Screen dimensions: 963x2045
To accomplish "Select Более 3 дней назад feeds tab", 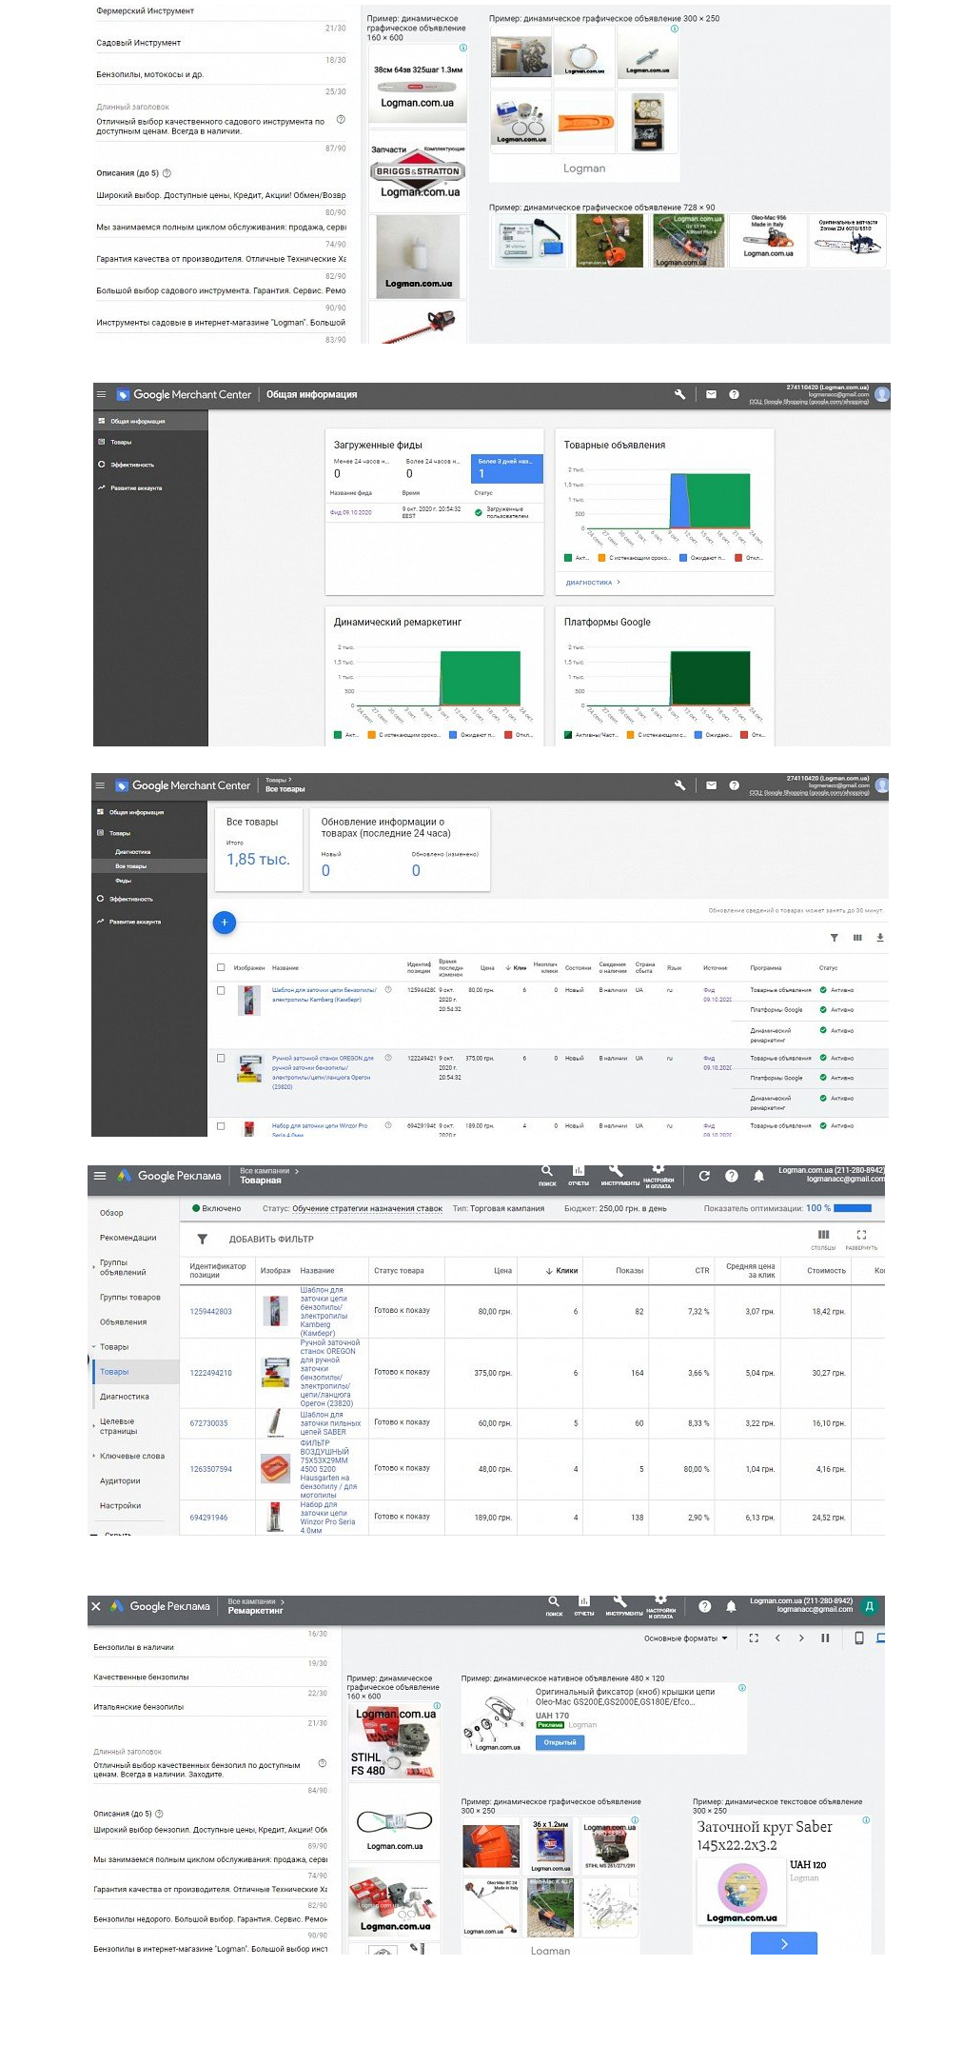I will click(x=507, y=467).
